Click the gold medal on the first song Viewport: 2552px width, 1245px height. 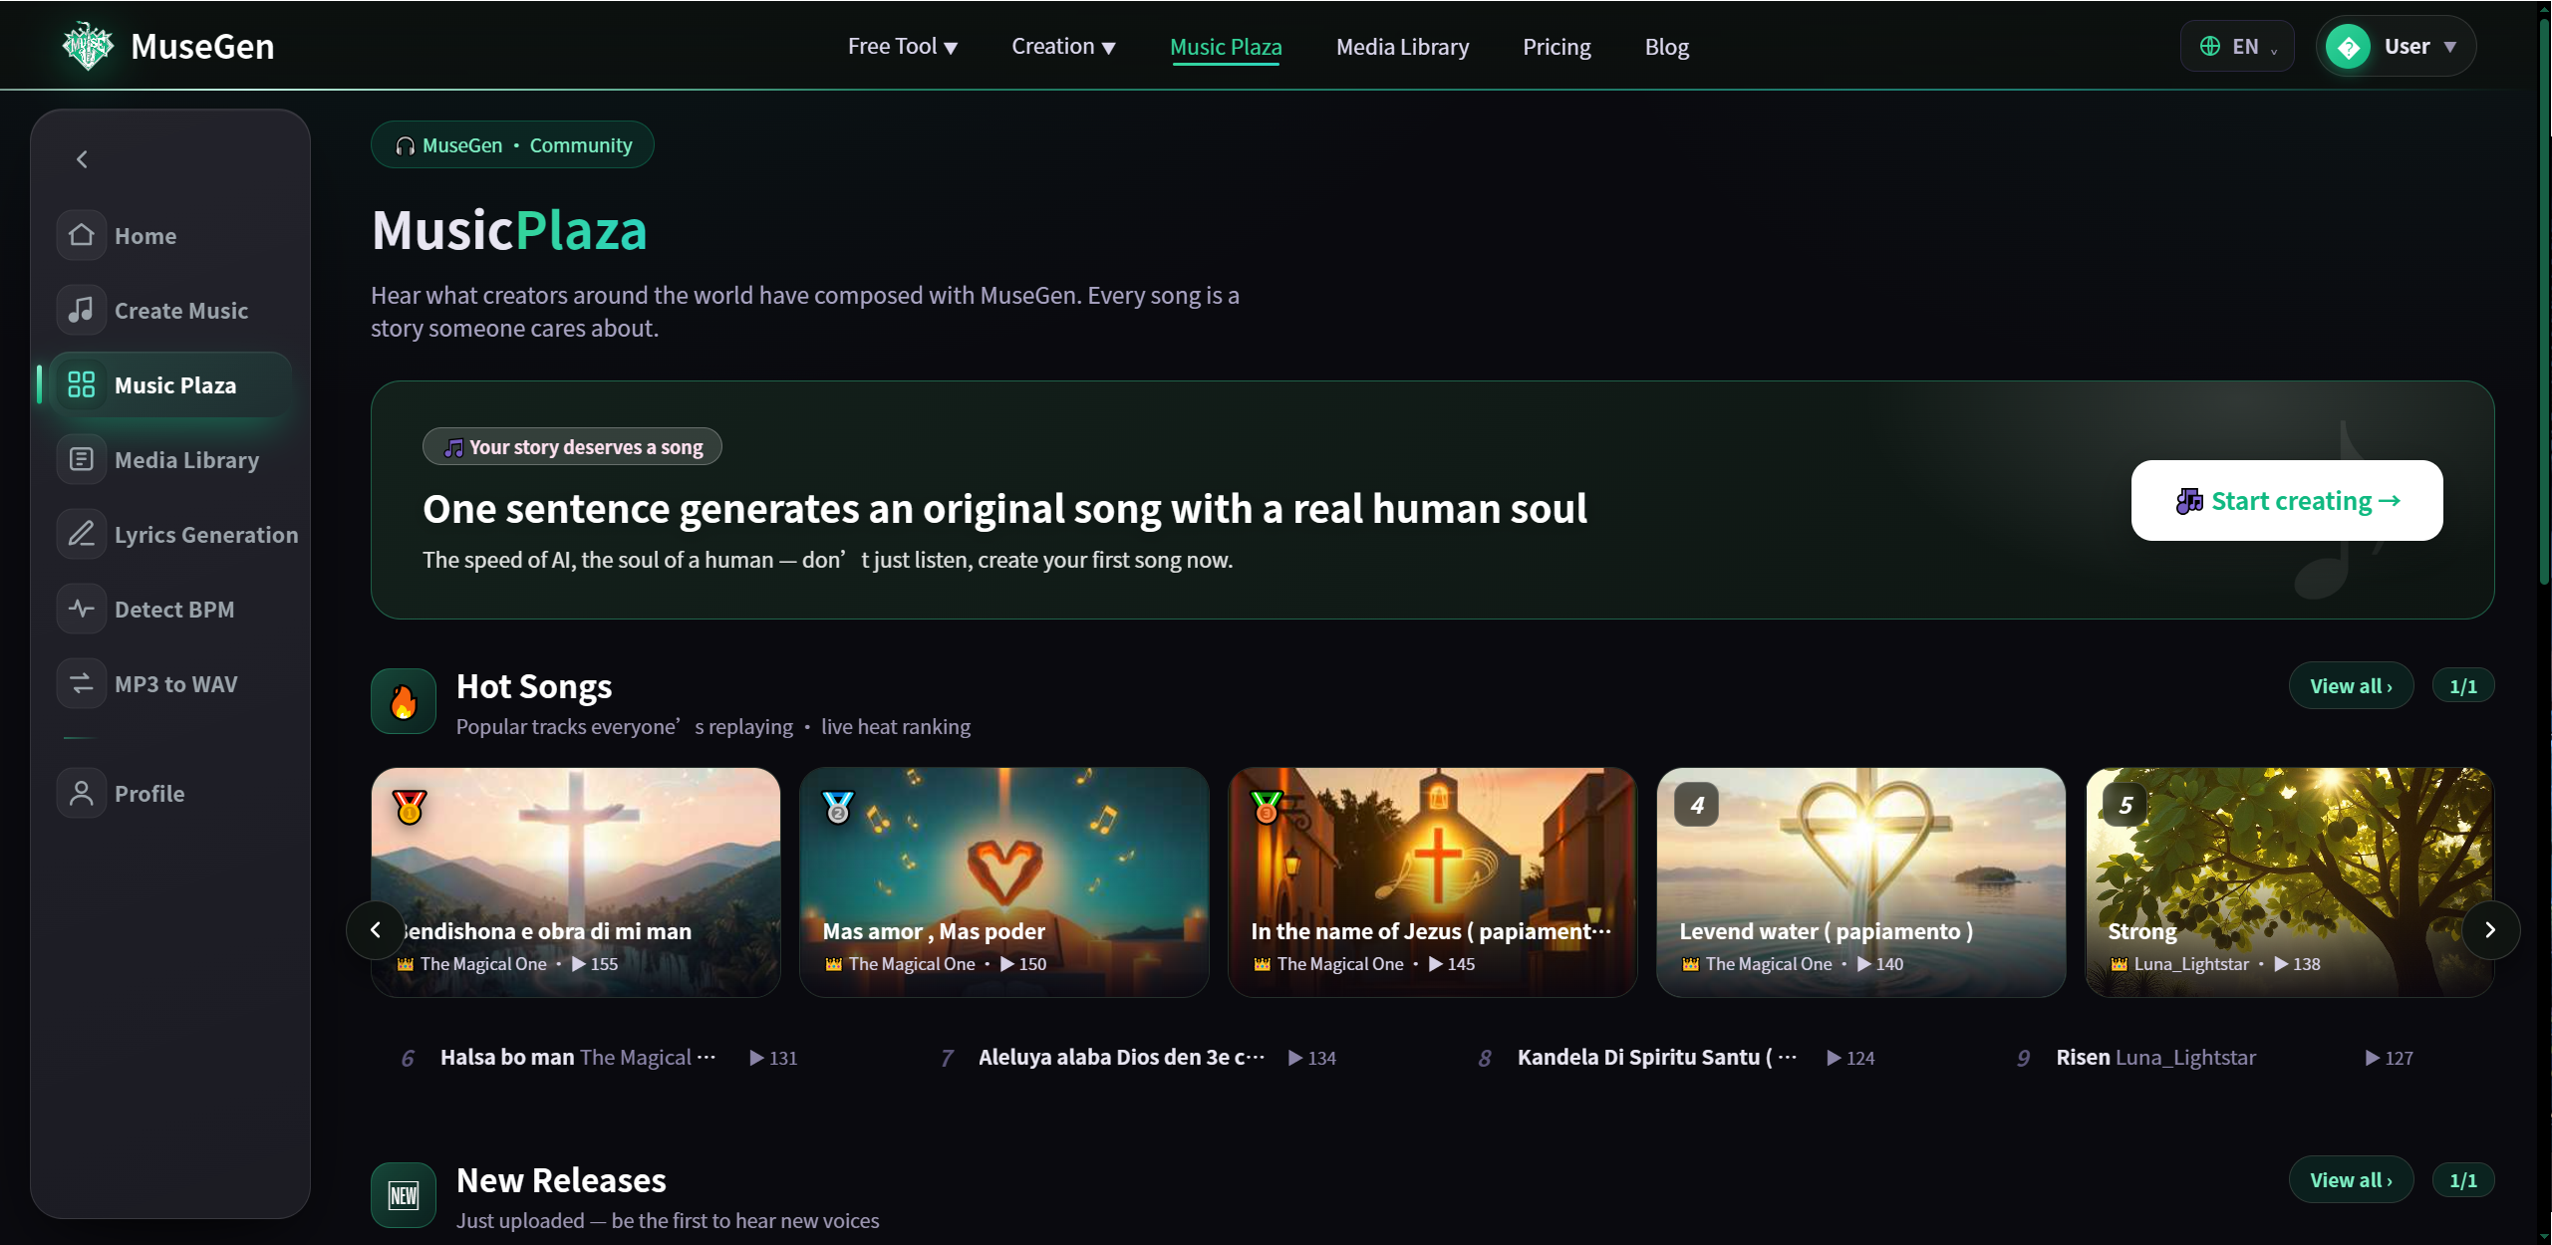(410, 806)
